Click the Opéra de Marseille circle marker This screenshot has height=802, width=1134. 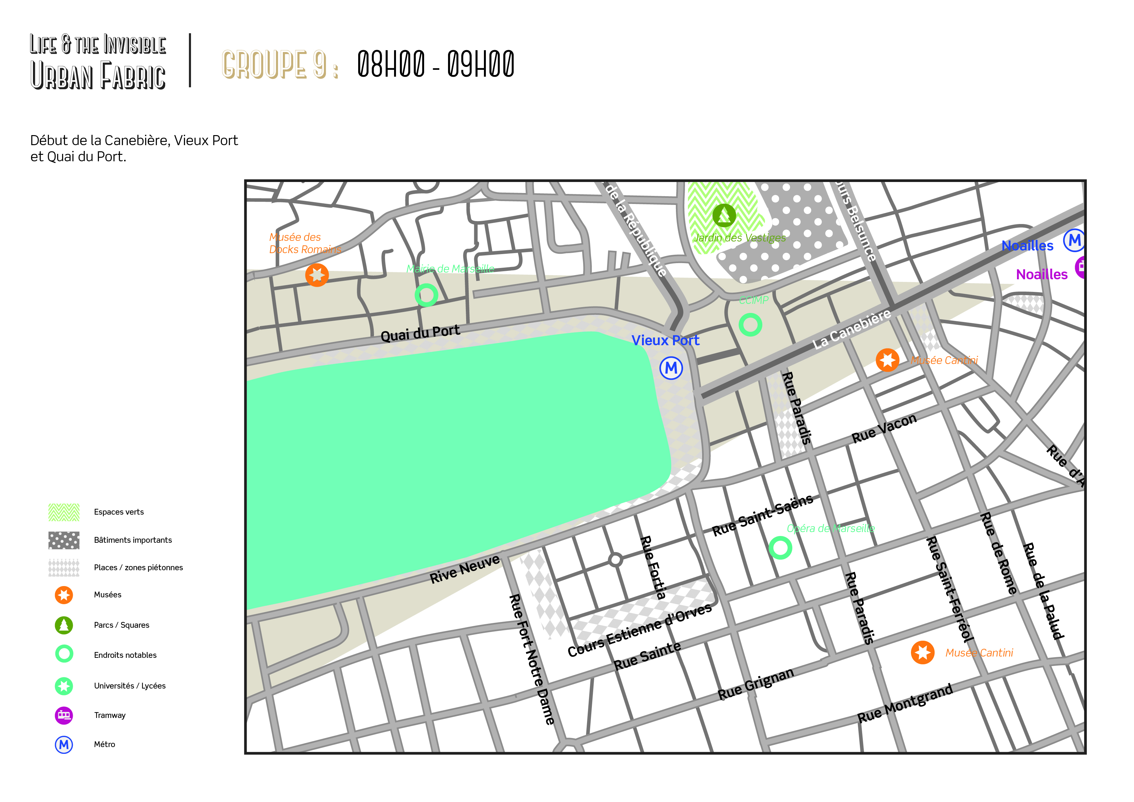pyautogui.click(x=780, y=548)
